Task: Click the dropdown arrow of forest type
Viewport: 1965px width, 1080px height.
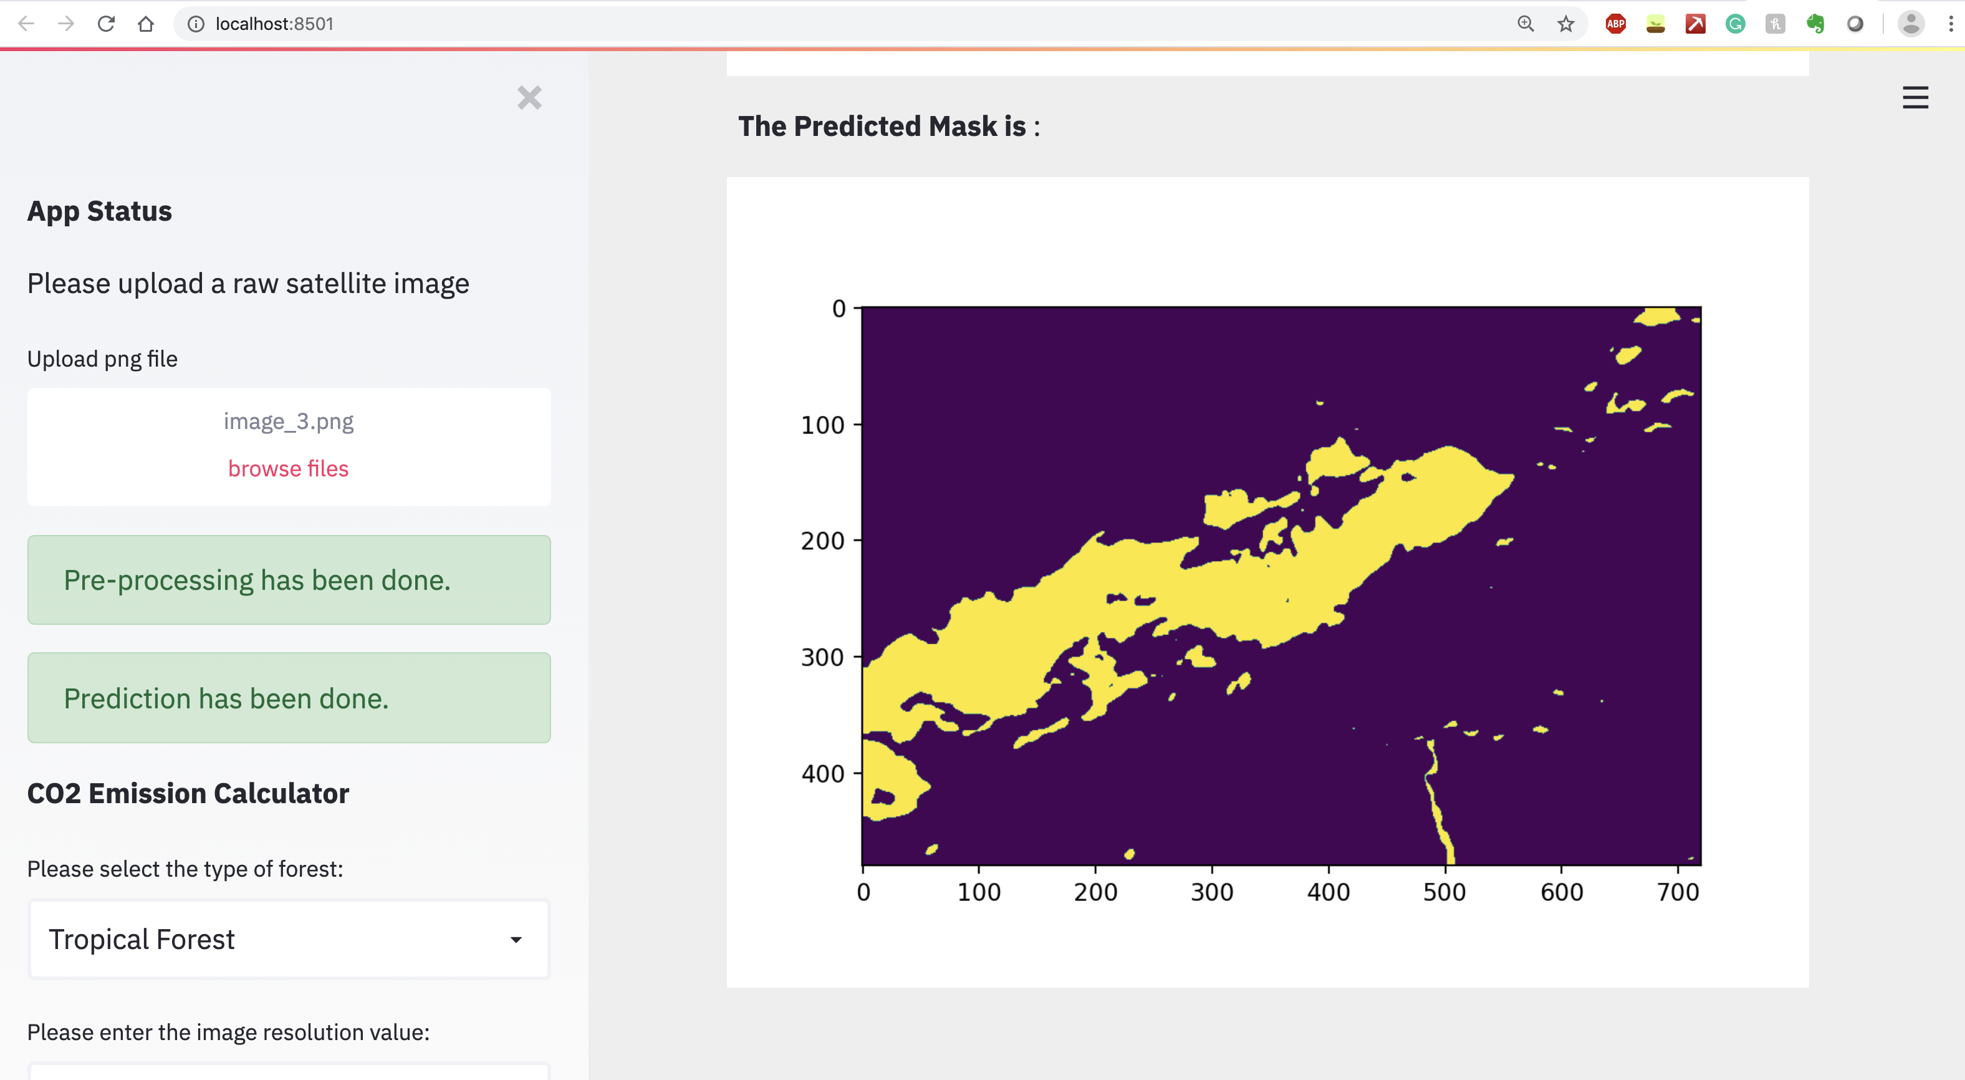Action: tap(516, 940)
